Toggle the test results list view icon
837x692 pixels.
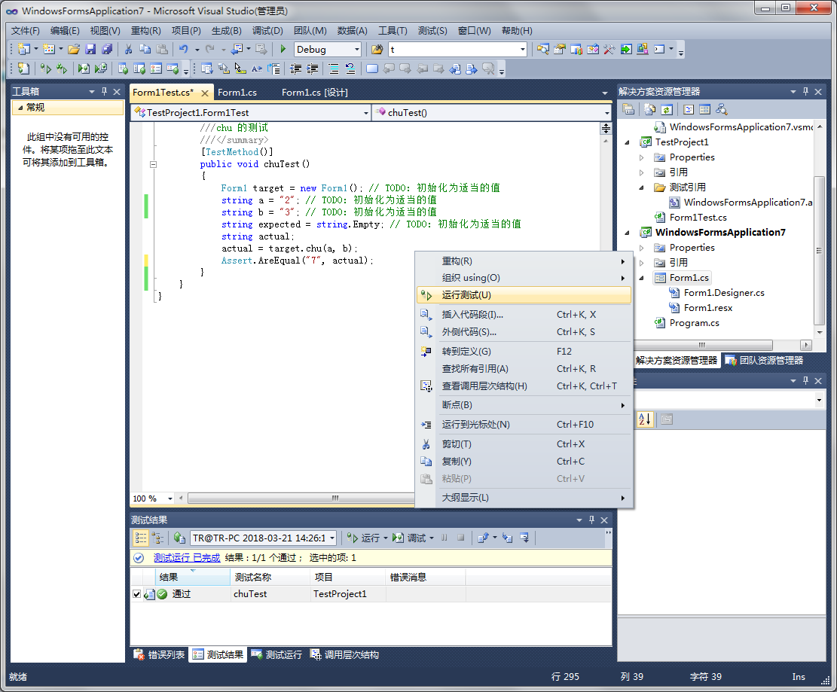point(140,538)
